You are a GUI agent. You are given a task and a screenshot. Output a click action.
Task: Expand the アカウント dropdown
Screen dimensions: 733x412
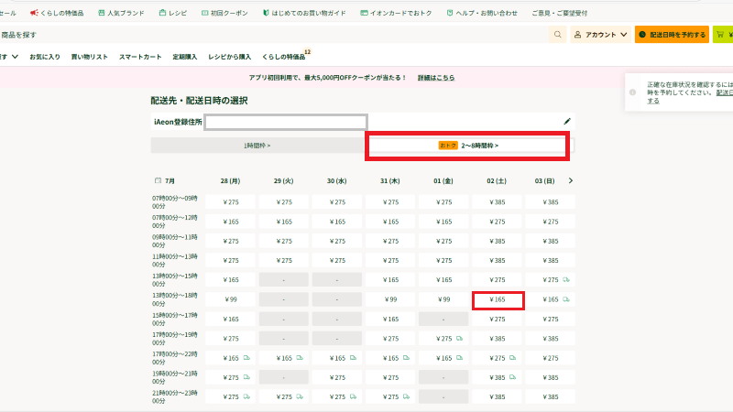pos(600,35)
